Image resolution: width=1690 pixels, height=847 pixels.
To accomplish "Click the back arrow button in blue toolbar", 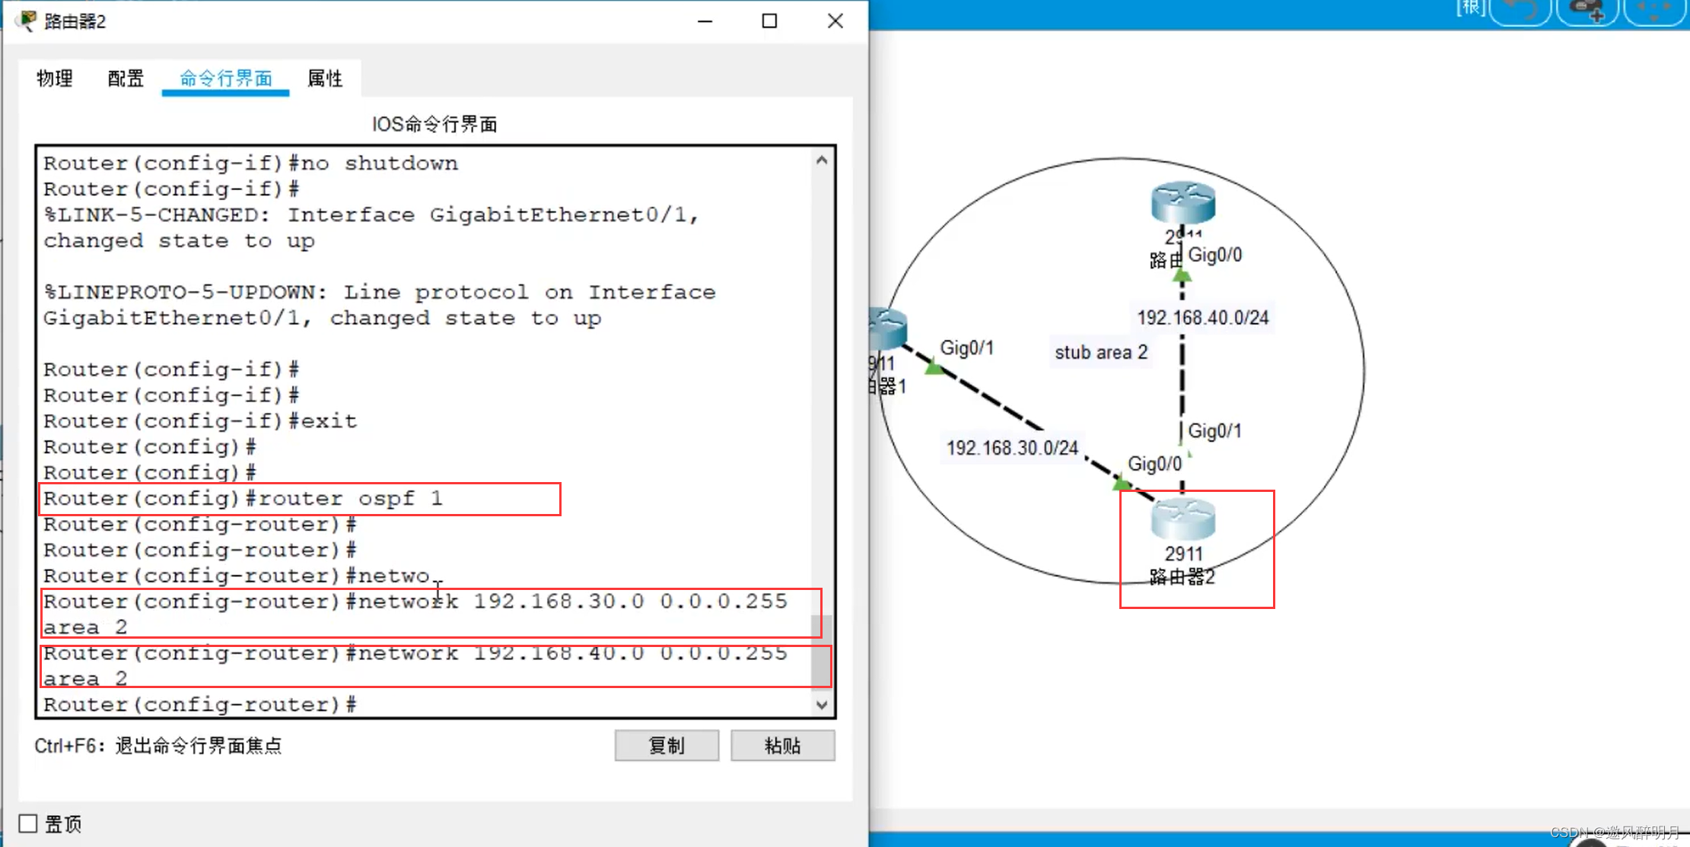I will coord(1520,11).
